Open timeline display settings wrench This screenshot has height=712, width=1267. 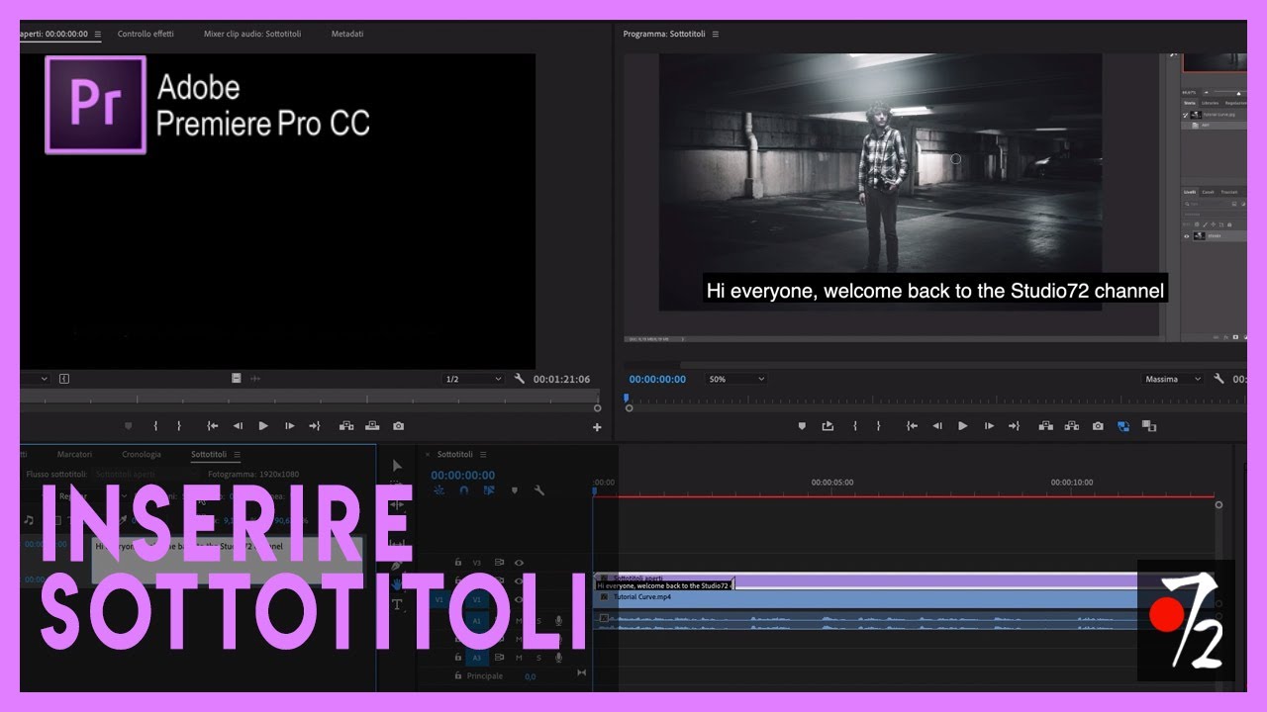539,490
